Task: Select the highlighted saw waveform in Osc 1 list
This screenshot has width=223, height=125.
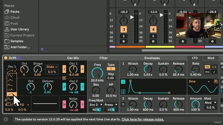Action: pos(11,94)
